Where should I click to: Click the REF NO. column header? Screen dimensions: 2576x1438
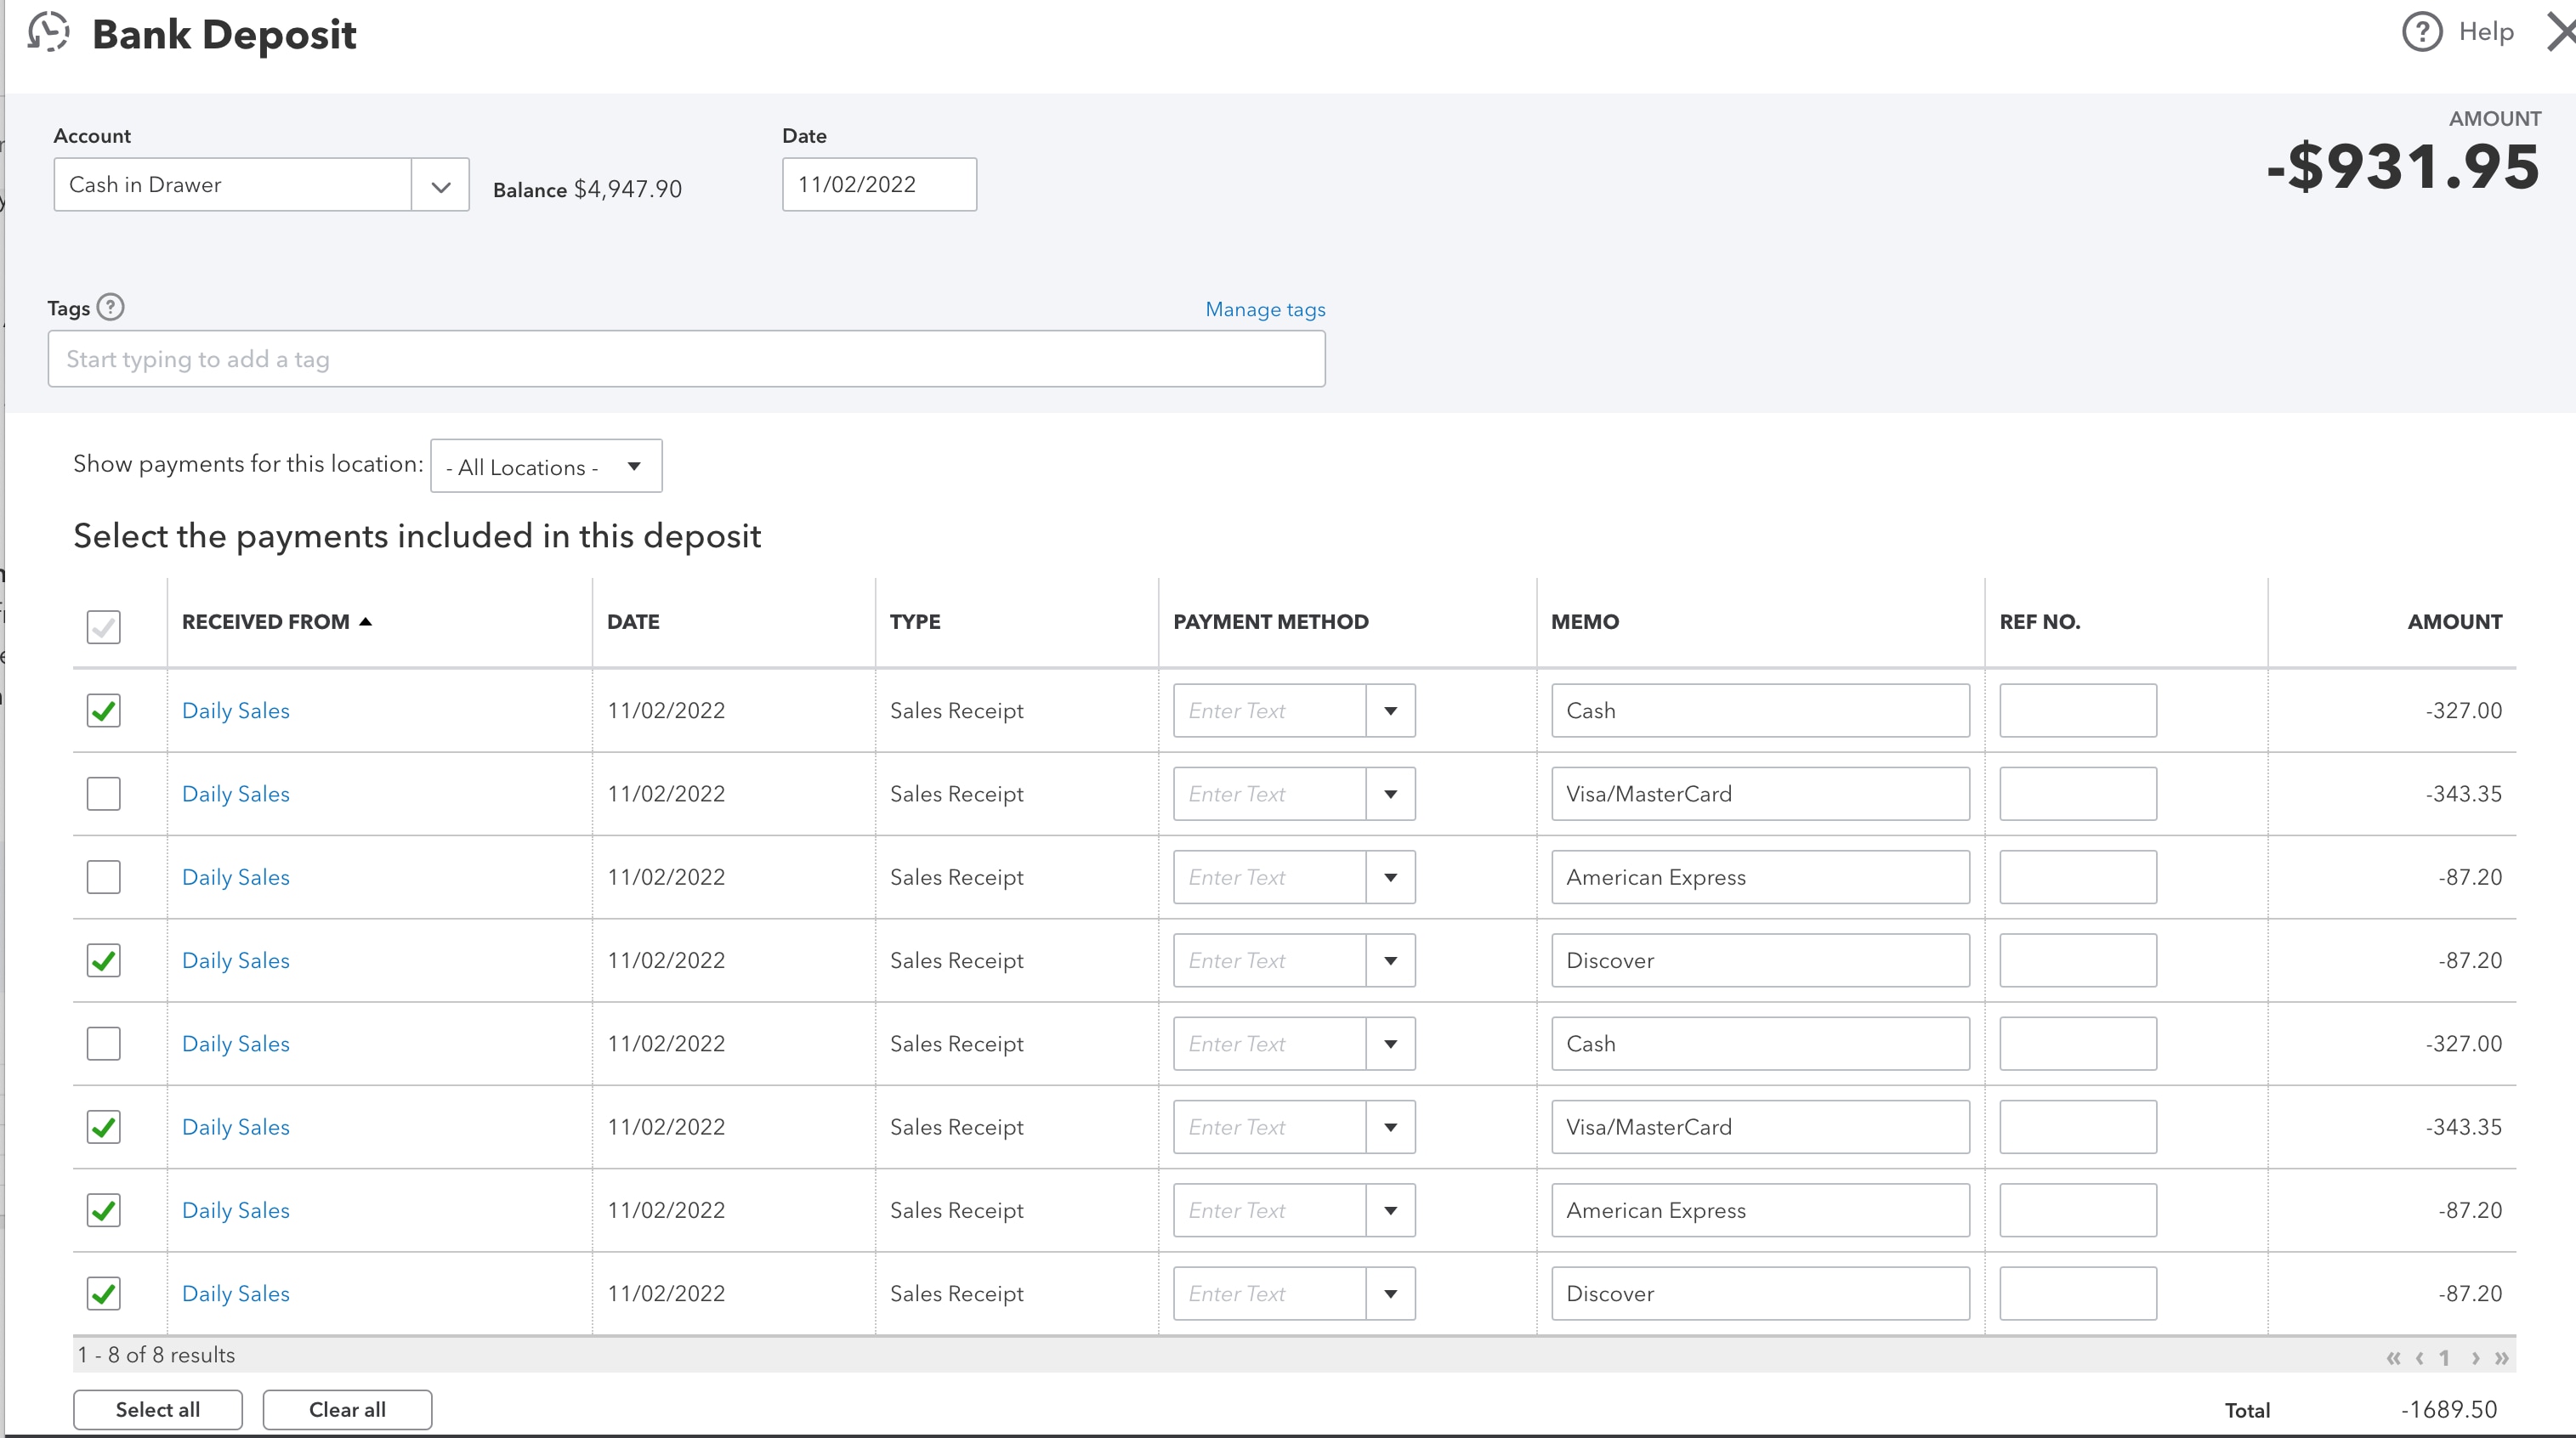[2039, 621]
